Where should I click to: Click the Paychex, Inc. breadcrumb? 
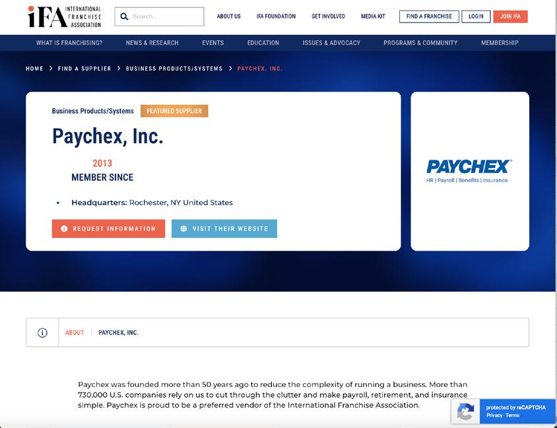[259, 69]
